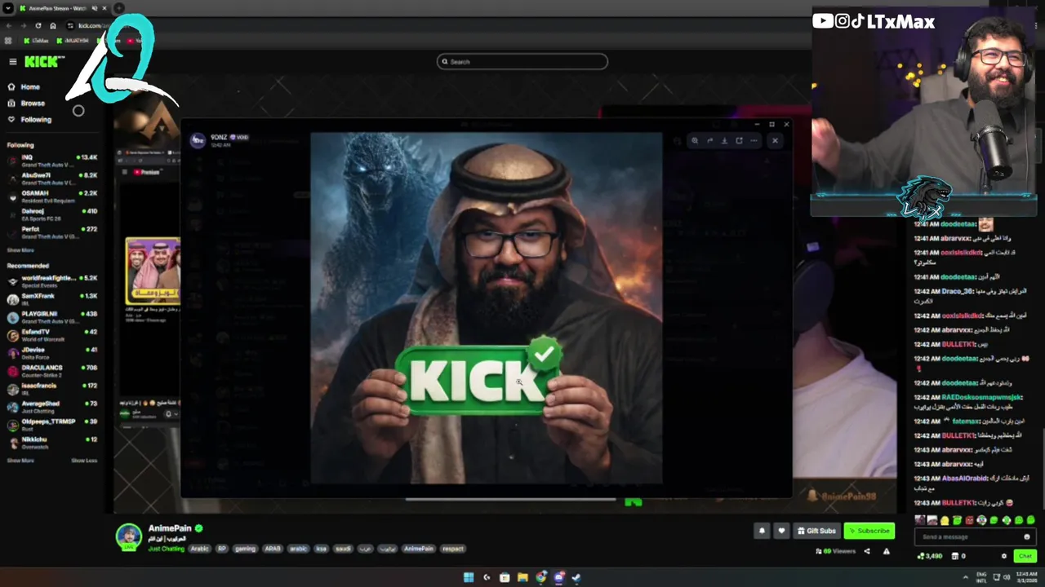Select the RP stream tag

[x=222, y=549]
